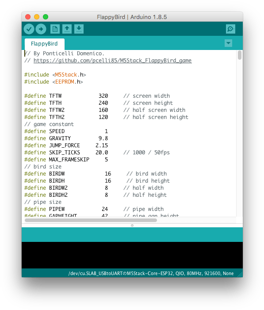Click the value 320 for TFTW
Image resolution: width=264 pixels, height=310 pixels.
(103, 96)
